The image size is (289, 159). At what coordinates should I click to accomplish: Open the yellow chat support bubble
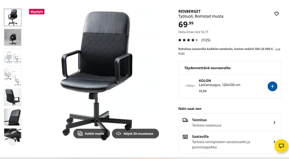point(281,146)
